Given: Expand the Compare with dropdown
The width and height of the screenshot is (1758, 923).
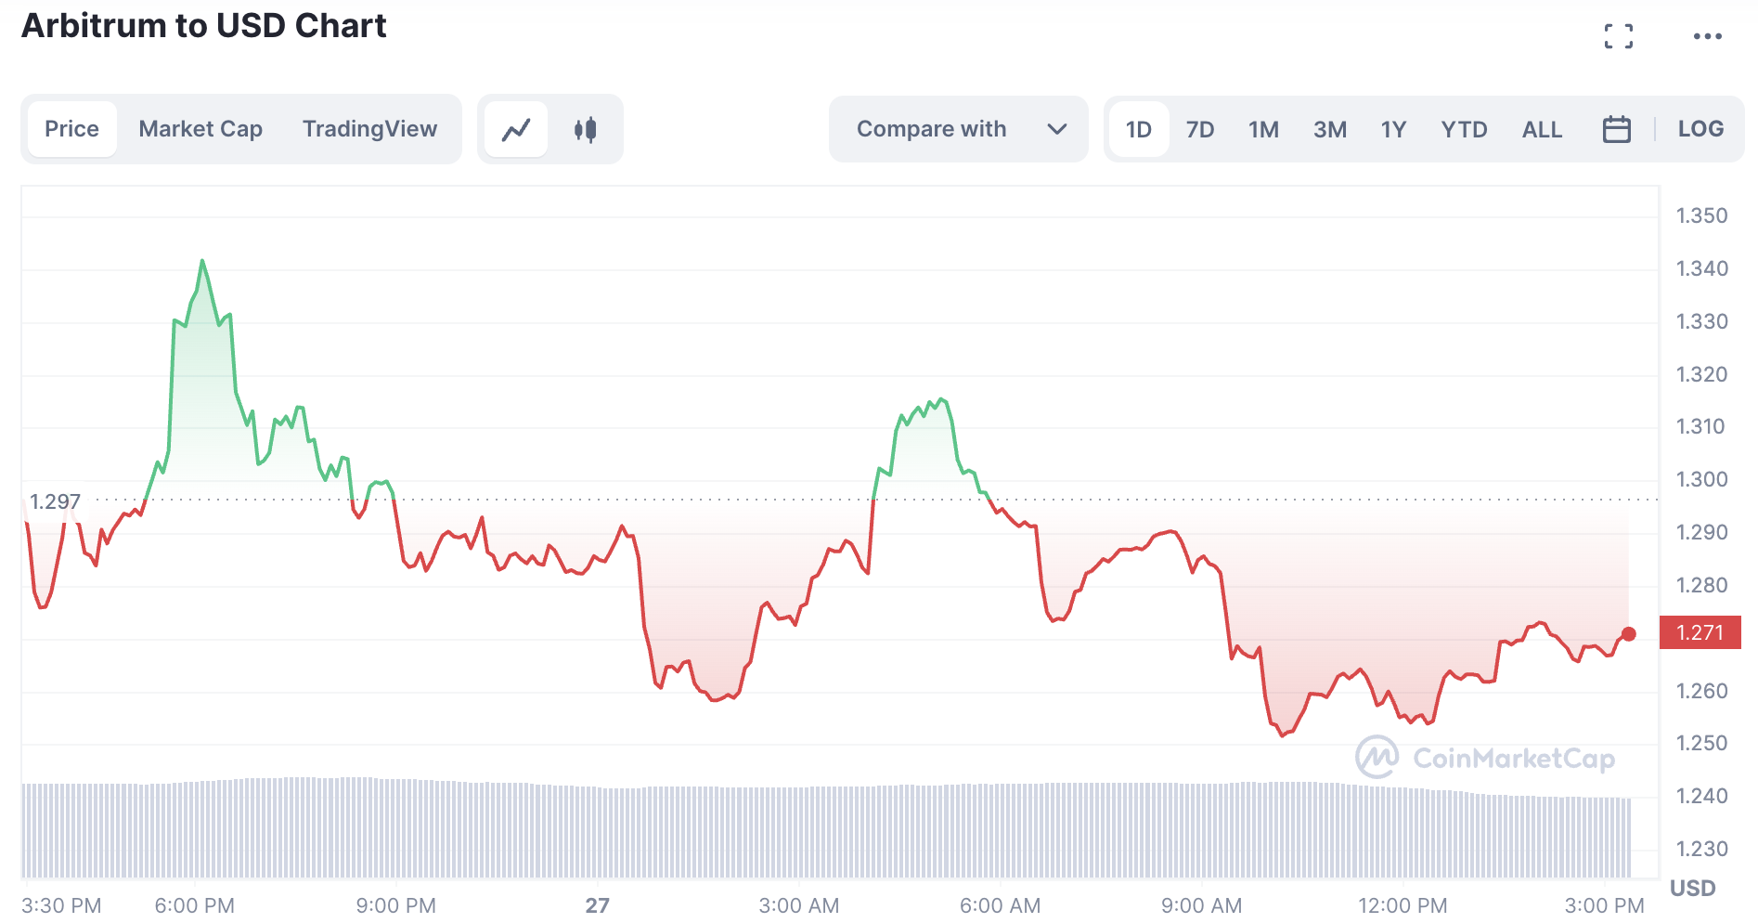Looking at the screenshot, I should point(931,129).
